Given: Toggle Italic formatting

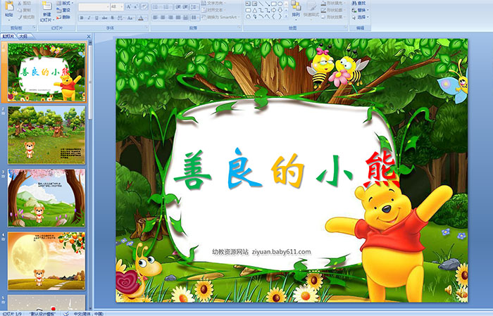Looking at the screenshot, I should pos(89,18).
